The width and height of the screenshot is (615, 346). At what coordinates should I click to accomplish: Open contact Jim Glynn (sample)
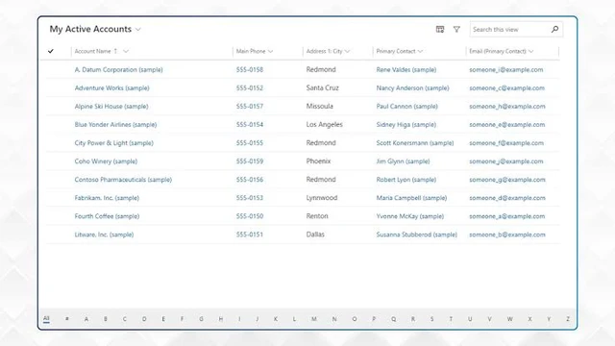(x=403, y=161)
